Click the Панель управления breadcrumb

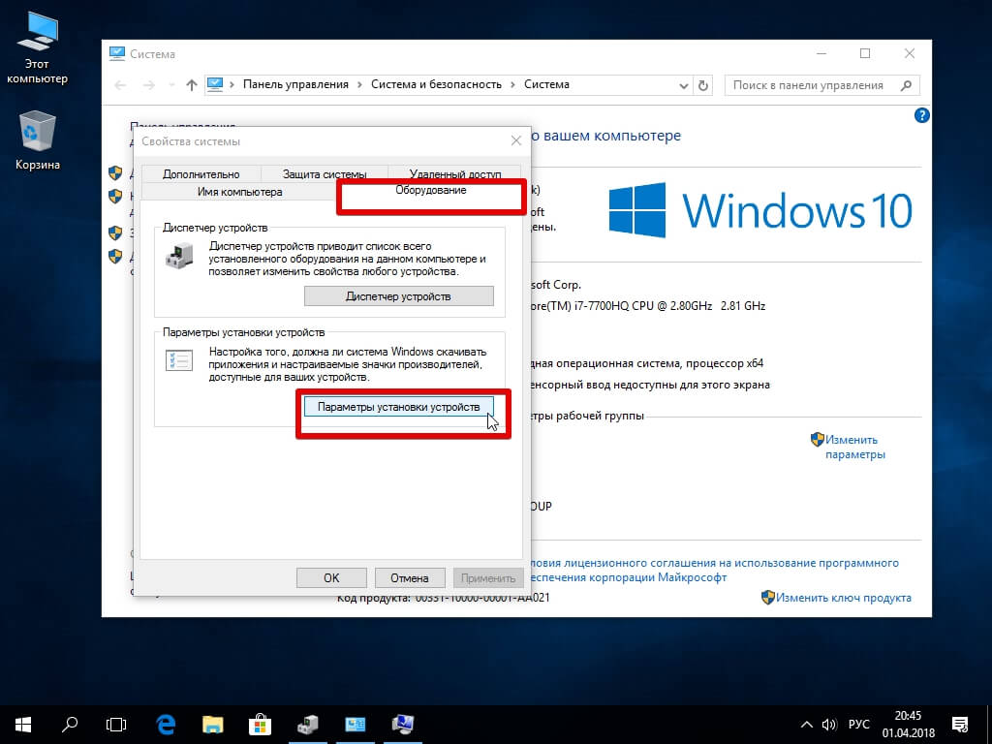(295, 85)
